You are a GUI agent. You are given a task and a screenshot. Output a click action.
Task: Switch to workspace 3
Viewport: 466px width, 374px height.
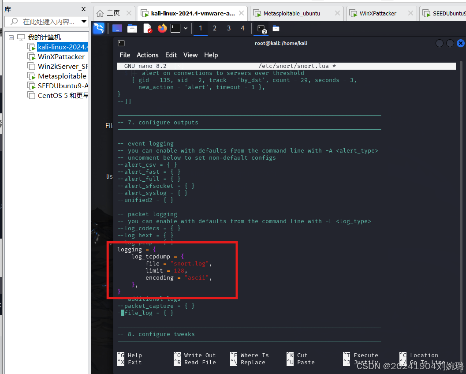[x=229, y=29]
